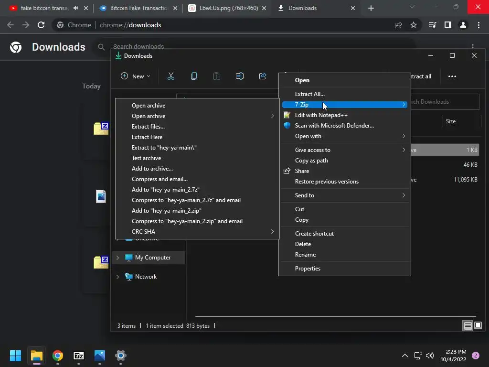Open Photos app from taskbar
Viewport: 489px width, 367px height.
pos(99,356)
